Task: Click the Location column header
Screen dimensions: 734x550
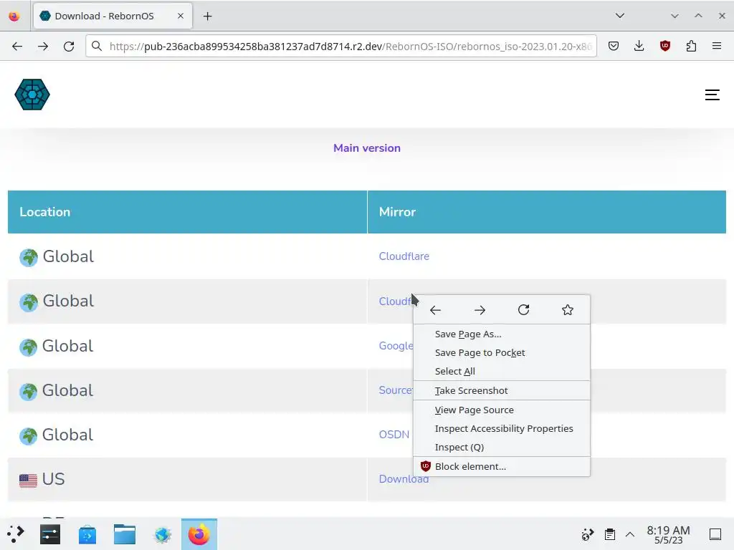Action: click(x=187, y=212)
